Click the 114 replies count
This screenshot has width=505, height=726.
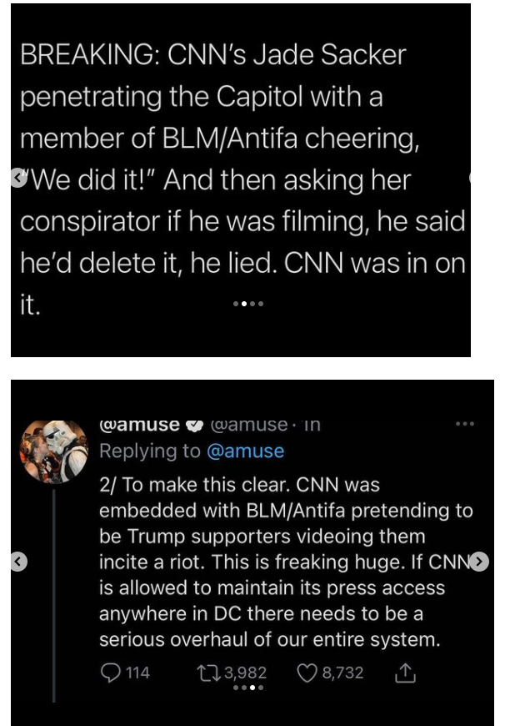point(137,673)
